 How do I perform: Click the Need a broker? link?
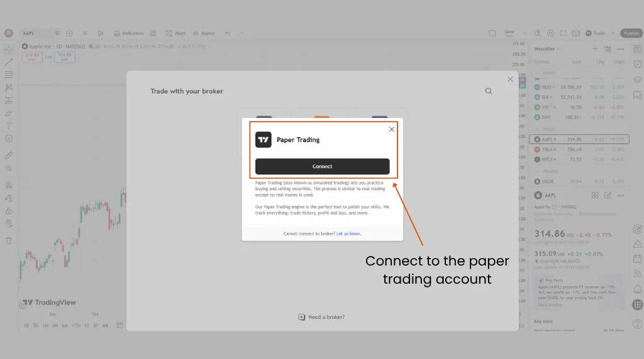click(321, 317)
